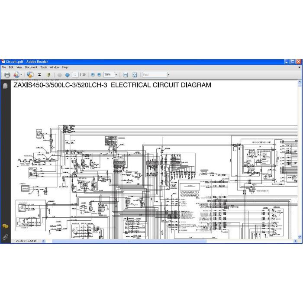
Task: Close the document with the menu bar x
Action: pos(300,67)
